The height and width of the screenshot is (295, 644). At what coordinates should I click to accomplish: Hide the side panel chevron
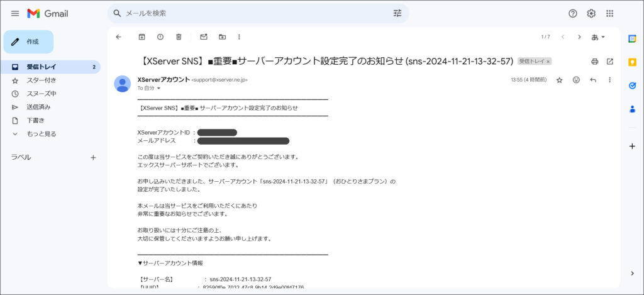pos(633,273)
